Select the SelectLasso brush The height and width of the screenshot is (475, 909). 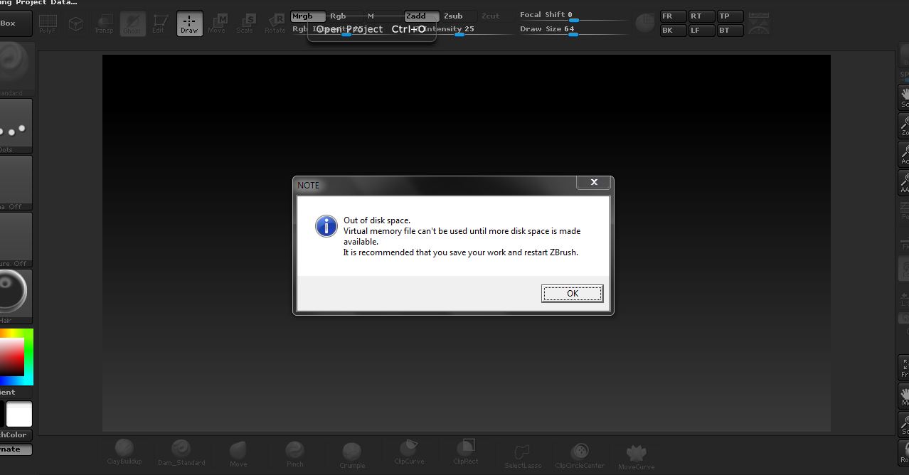click(523, 455)
